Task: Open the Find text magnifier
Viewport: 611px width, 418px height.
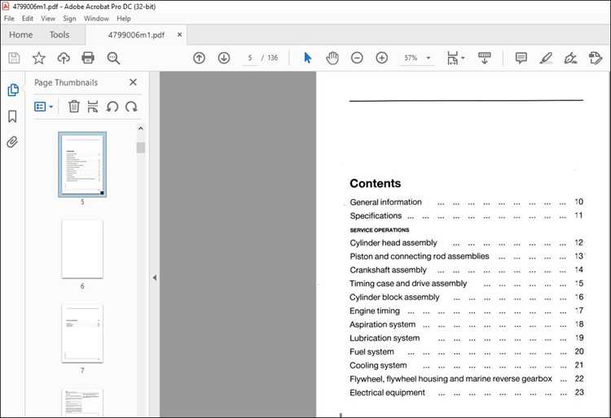Action: [x=113, y=58]
